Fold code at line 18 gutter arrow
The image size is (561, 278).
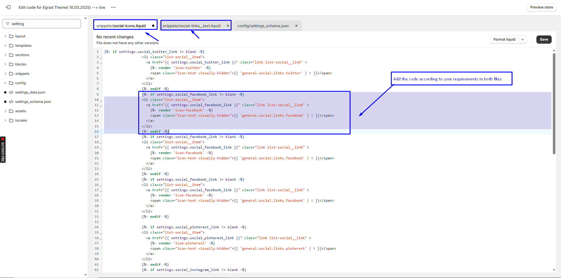[x=101, y=143]
